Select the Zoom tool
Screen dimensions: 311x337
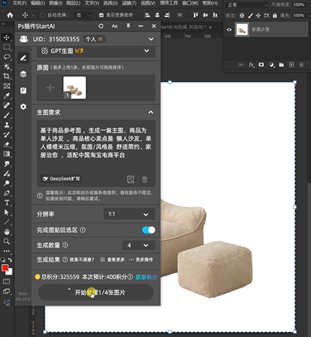pos(7,242)
